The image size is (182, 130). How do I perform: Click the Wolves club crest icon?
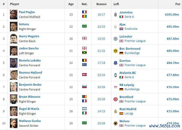coord(115,123)
